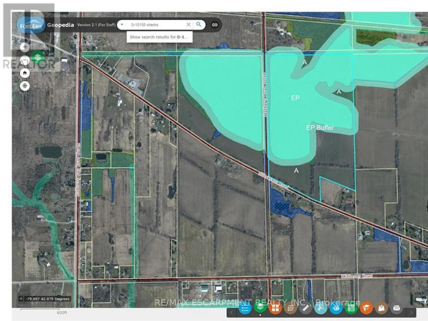Open the green Attribute Table widget

pyautogui.click(x=351, y=309)
